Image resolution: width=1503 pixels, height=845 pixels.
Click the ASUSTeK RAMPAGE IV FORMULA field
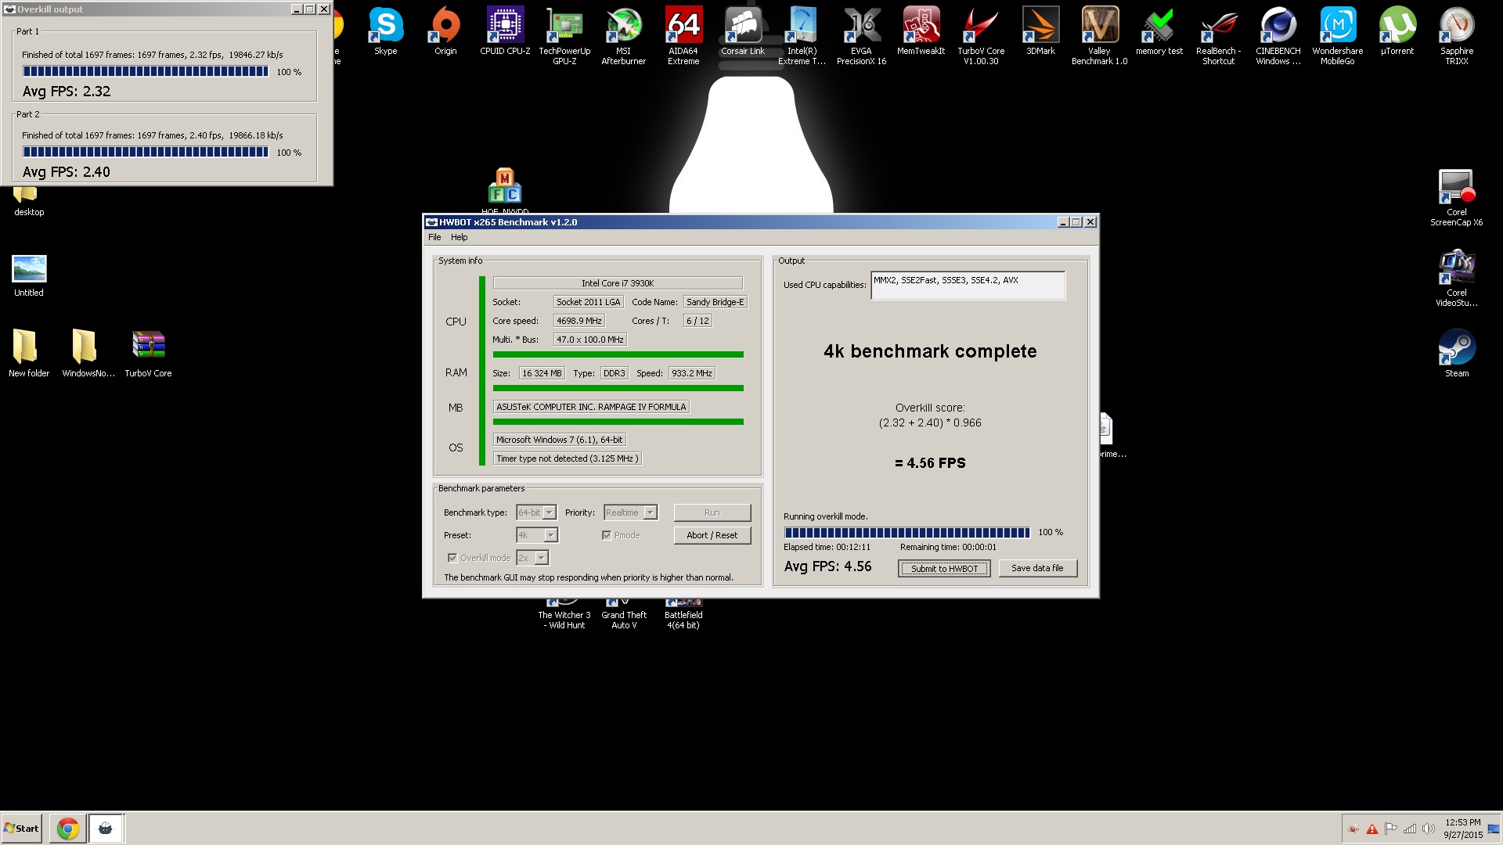(x=591, y=407)
